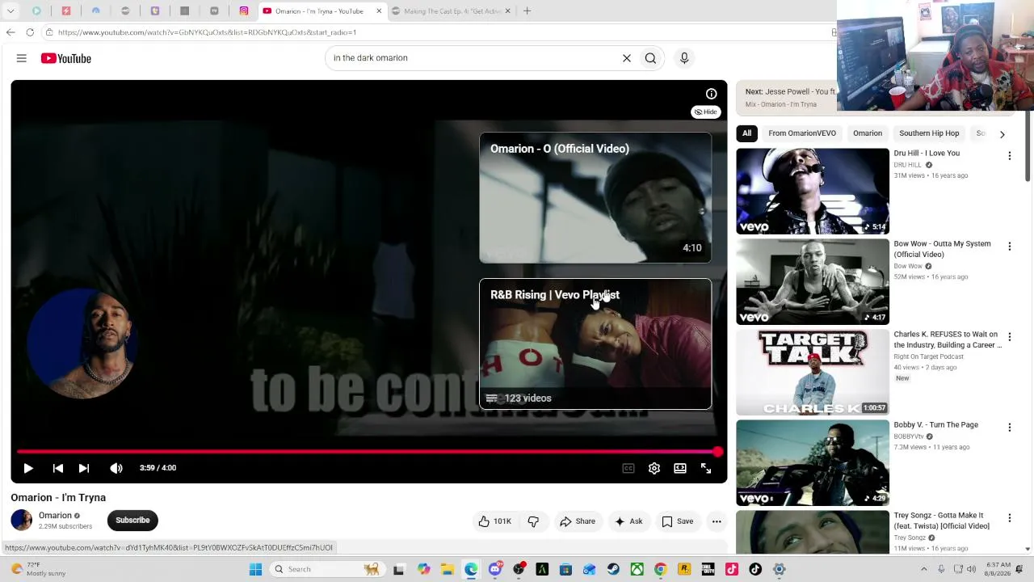Switch to the Instagram browser tab
Viewport: 1034px width, 582px height.
pos(244,11)
